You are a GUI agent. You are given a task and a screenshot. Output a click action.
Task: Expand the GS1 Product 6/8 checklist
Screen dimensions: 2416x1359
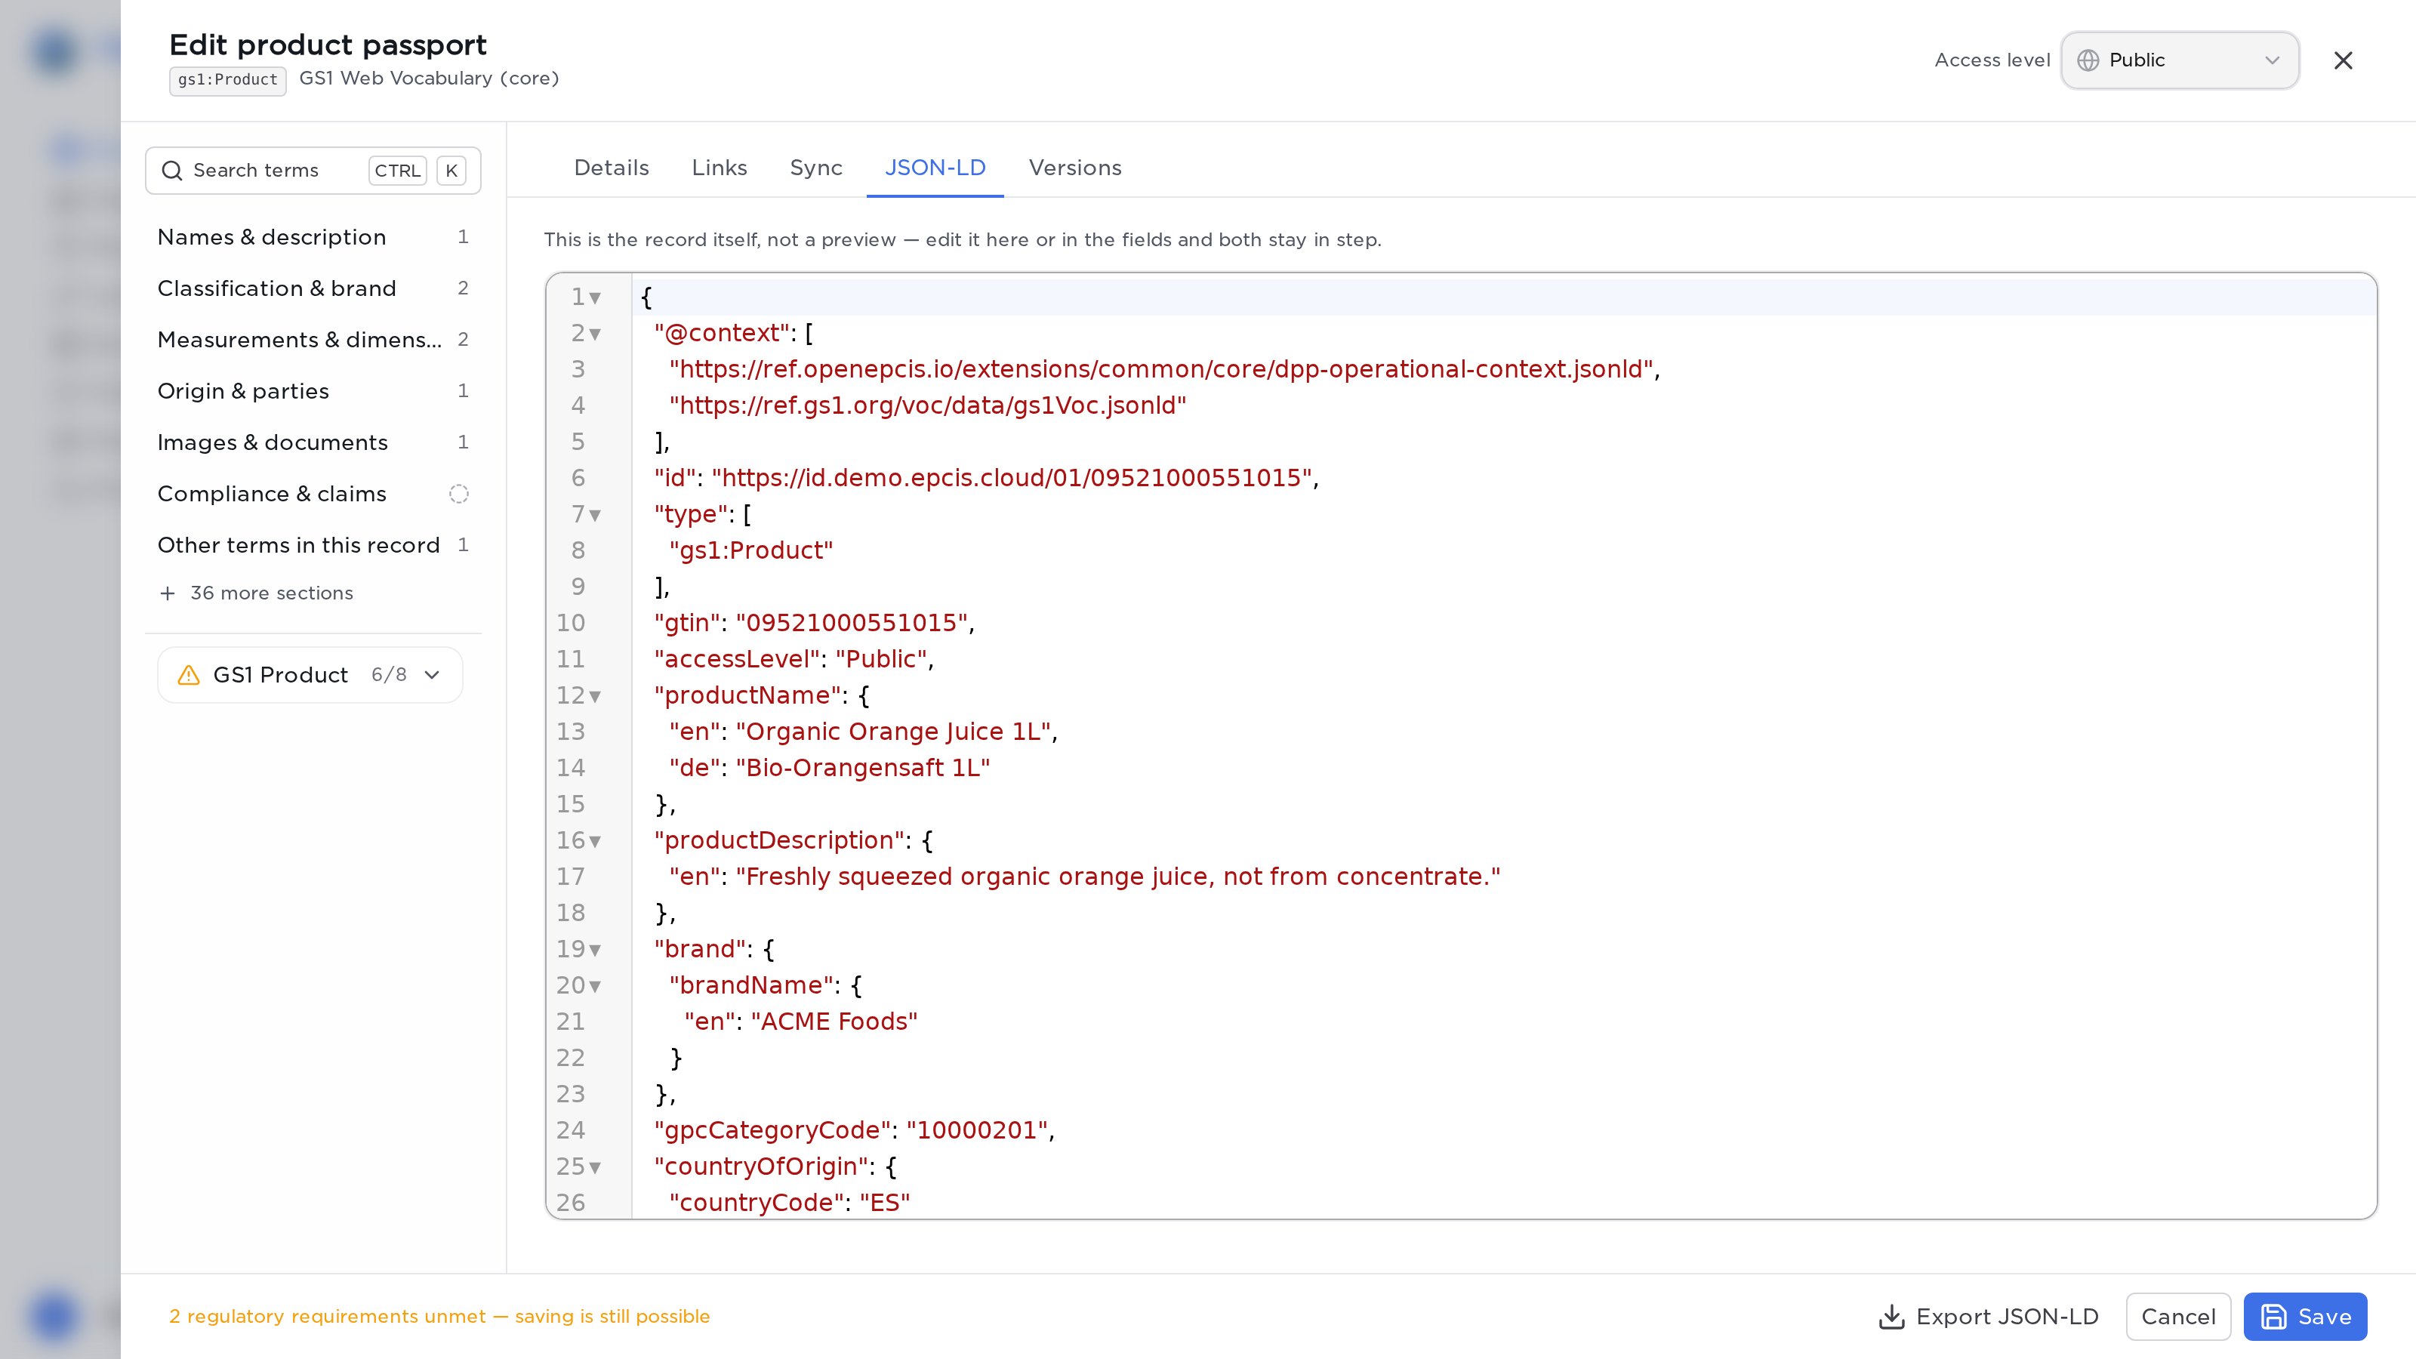310,675
